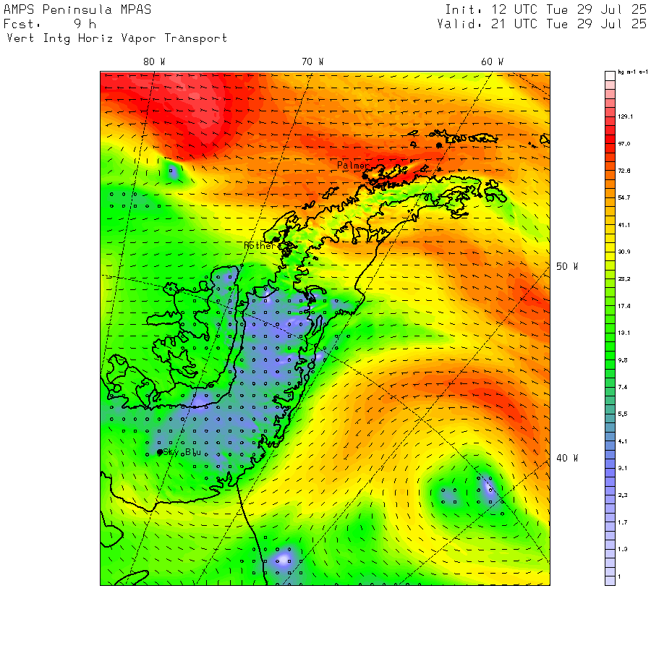Click the '50 W' longitude label
Viewport: 651px width, 651px height.
[567, 266]
